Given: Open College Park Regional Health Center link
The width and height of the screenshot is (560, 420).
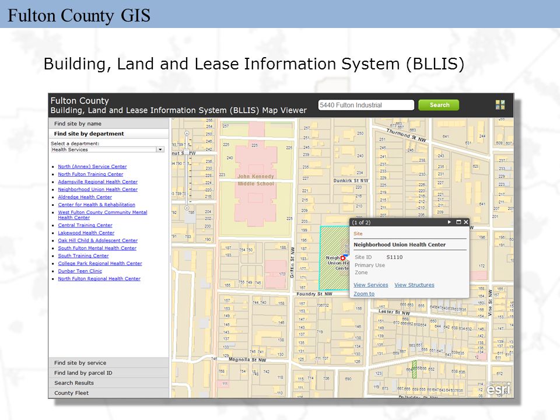Looking at the screenshot, I should (x=100, y=264).
